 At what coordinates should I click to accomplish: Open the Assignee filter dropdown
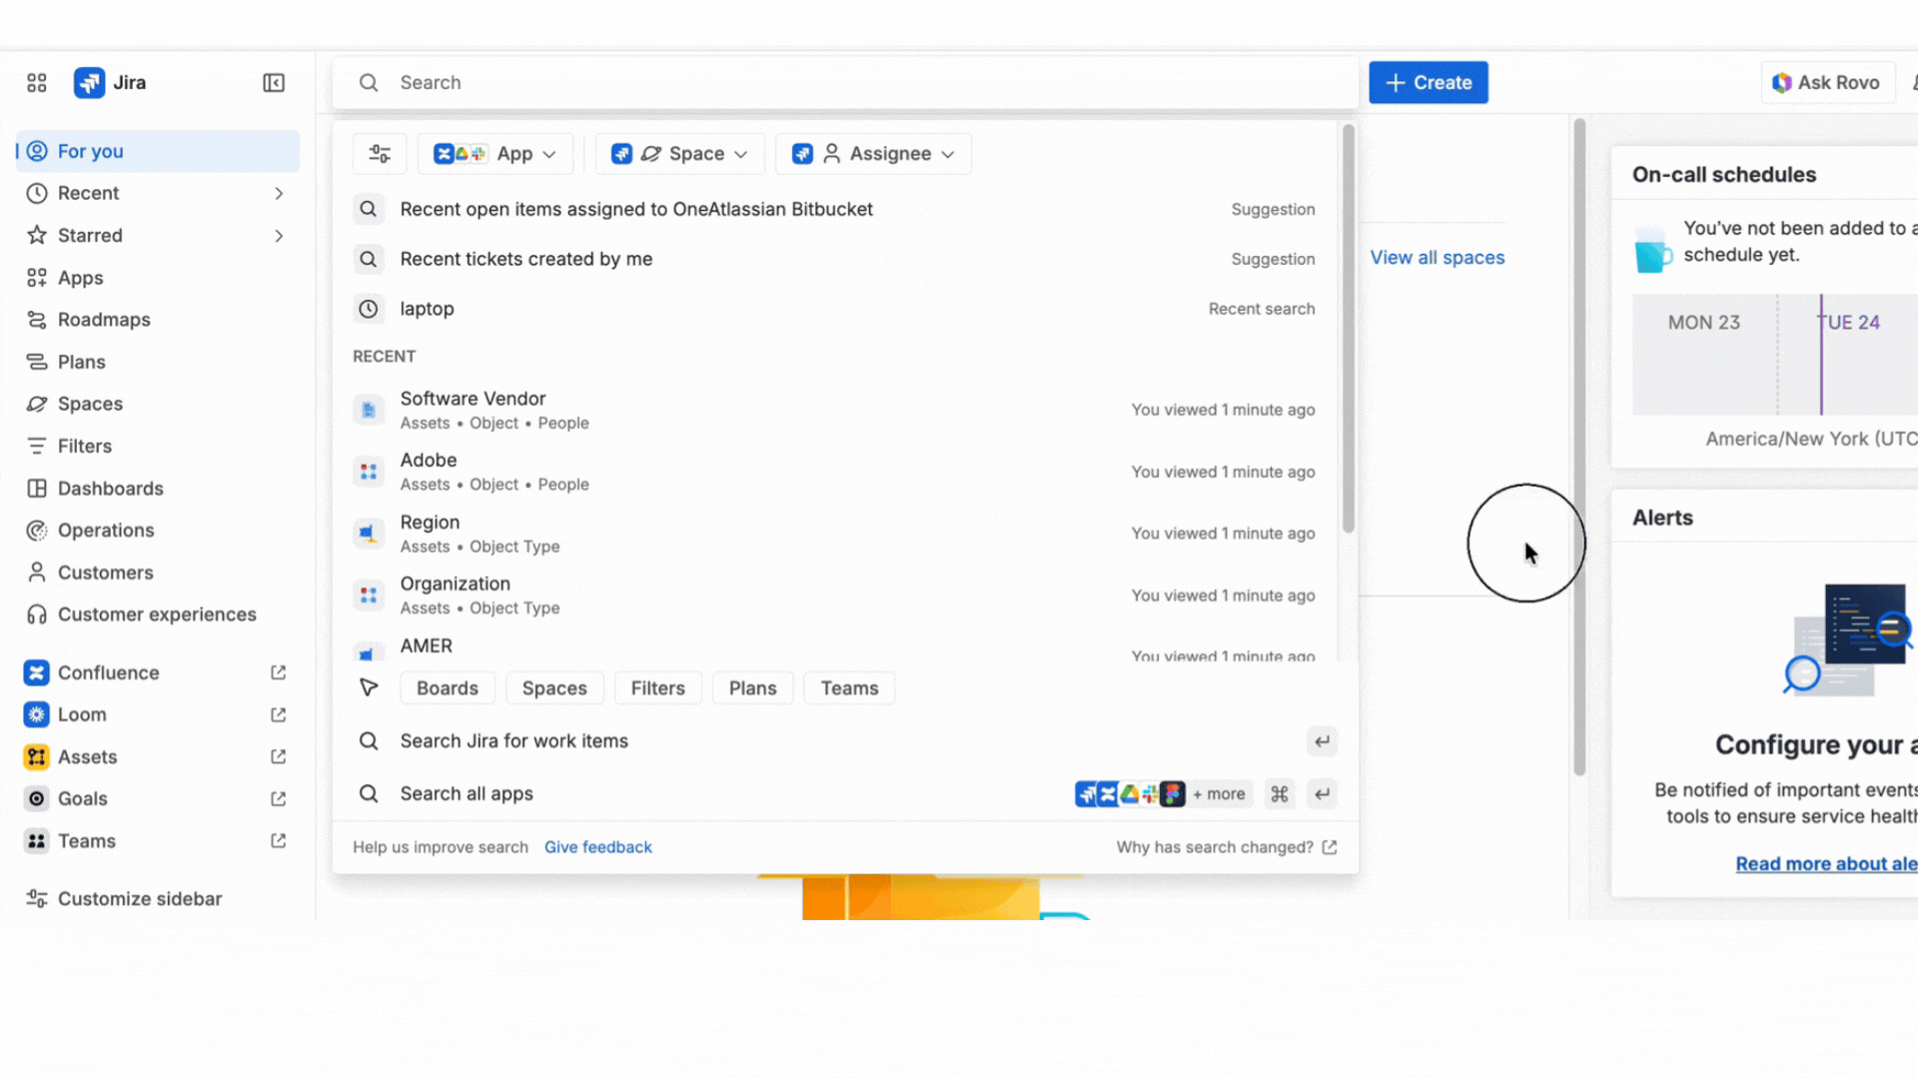[x=873, y=154]
